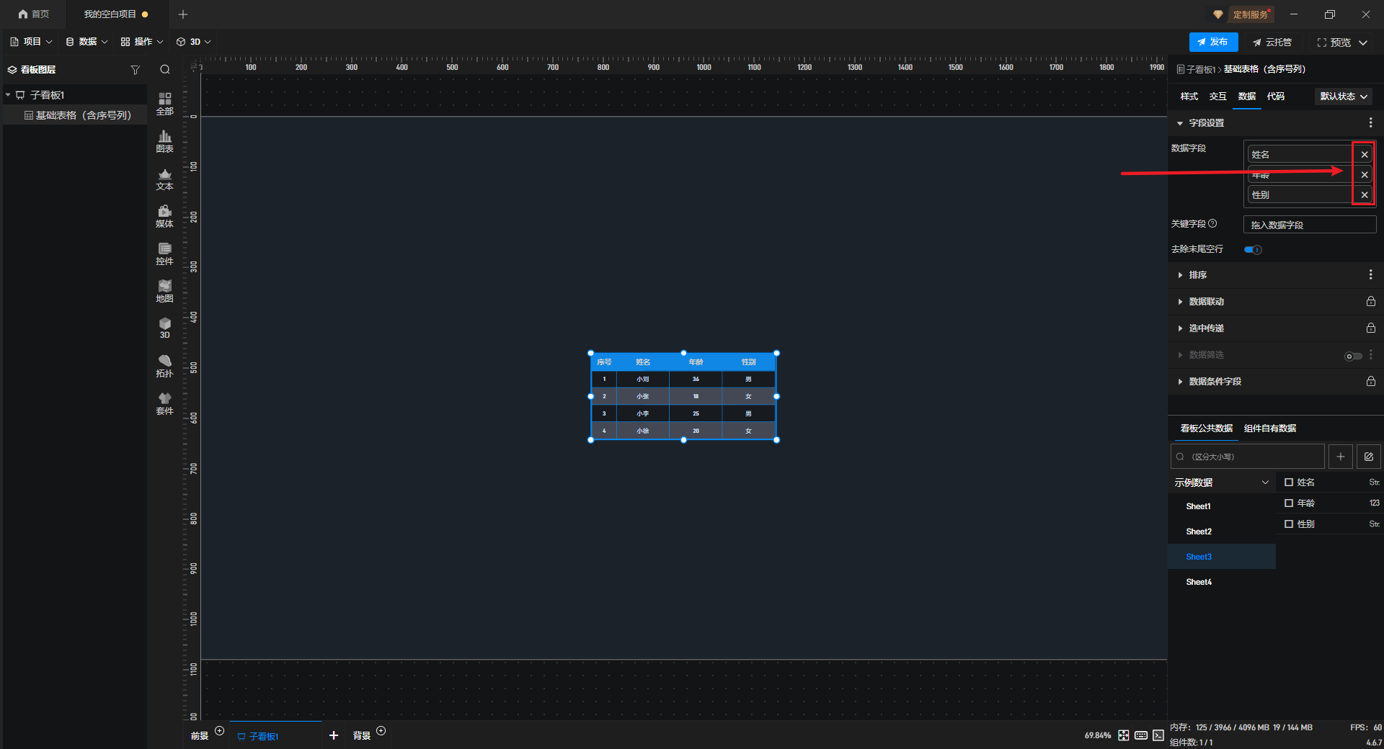This screenshot has height=749, width=1384.
Task: Open the 拓扑 topology components category
Action: (x=164, y=366)
